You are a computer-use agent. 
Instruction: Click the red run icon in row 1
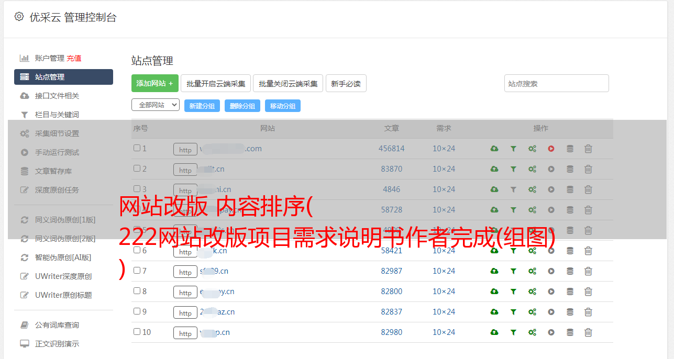551,149
